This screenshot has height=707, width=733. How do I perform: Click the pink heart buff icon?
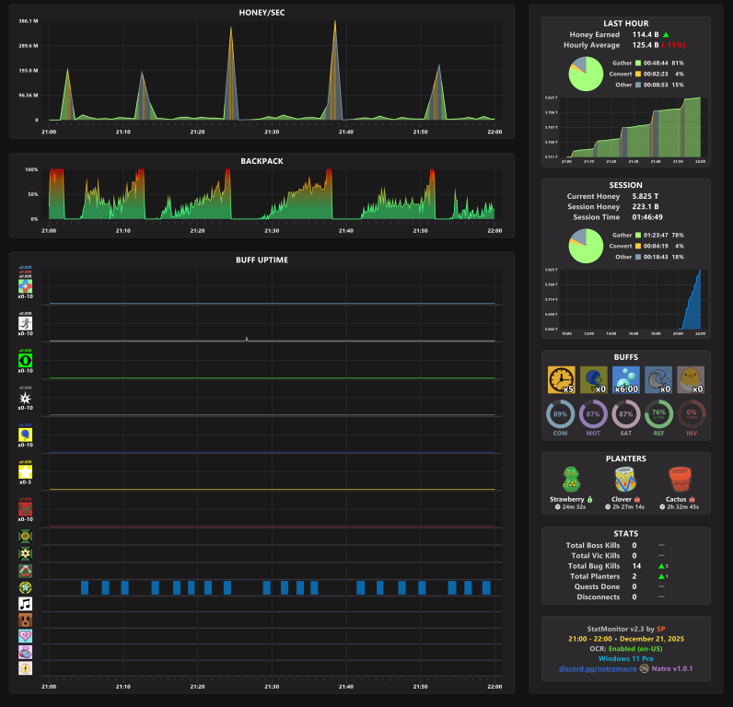click(25, 636)
